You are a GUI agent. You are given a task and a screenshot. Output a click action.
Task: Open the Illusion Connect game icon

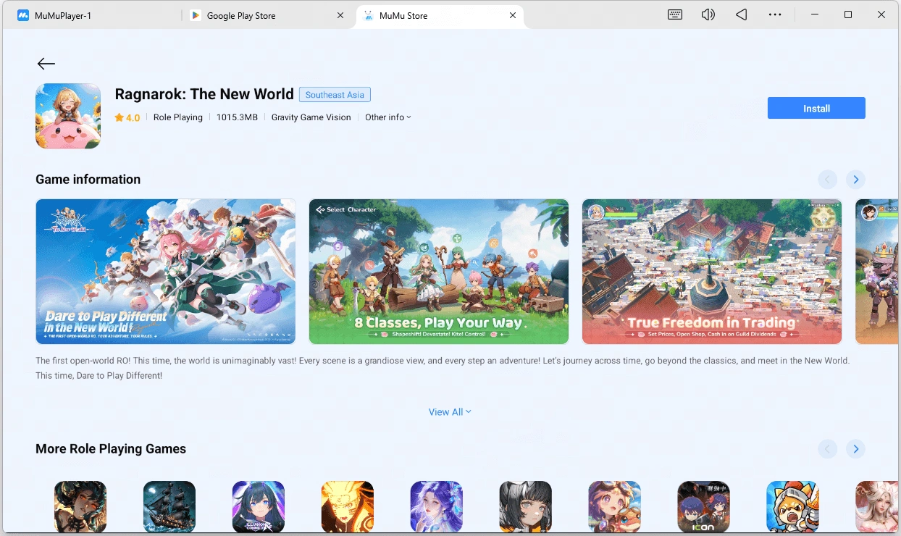tap(259, 507)
